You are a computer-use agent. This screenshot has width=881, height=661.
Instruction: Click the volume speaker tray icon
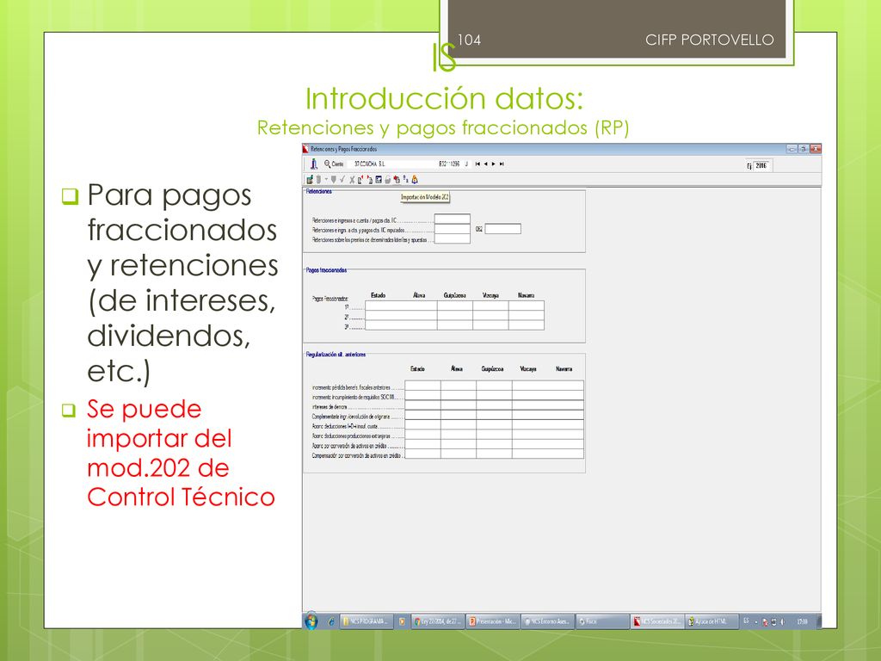[782, 622]
